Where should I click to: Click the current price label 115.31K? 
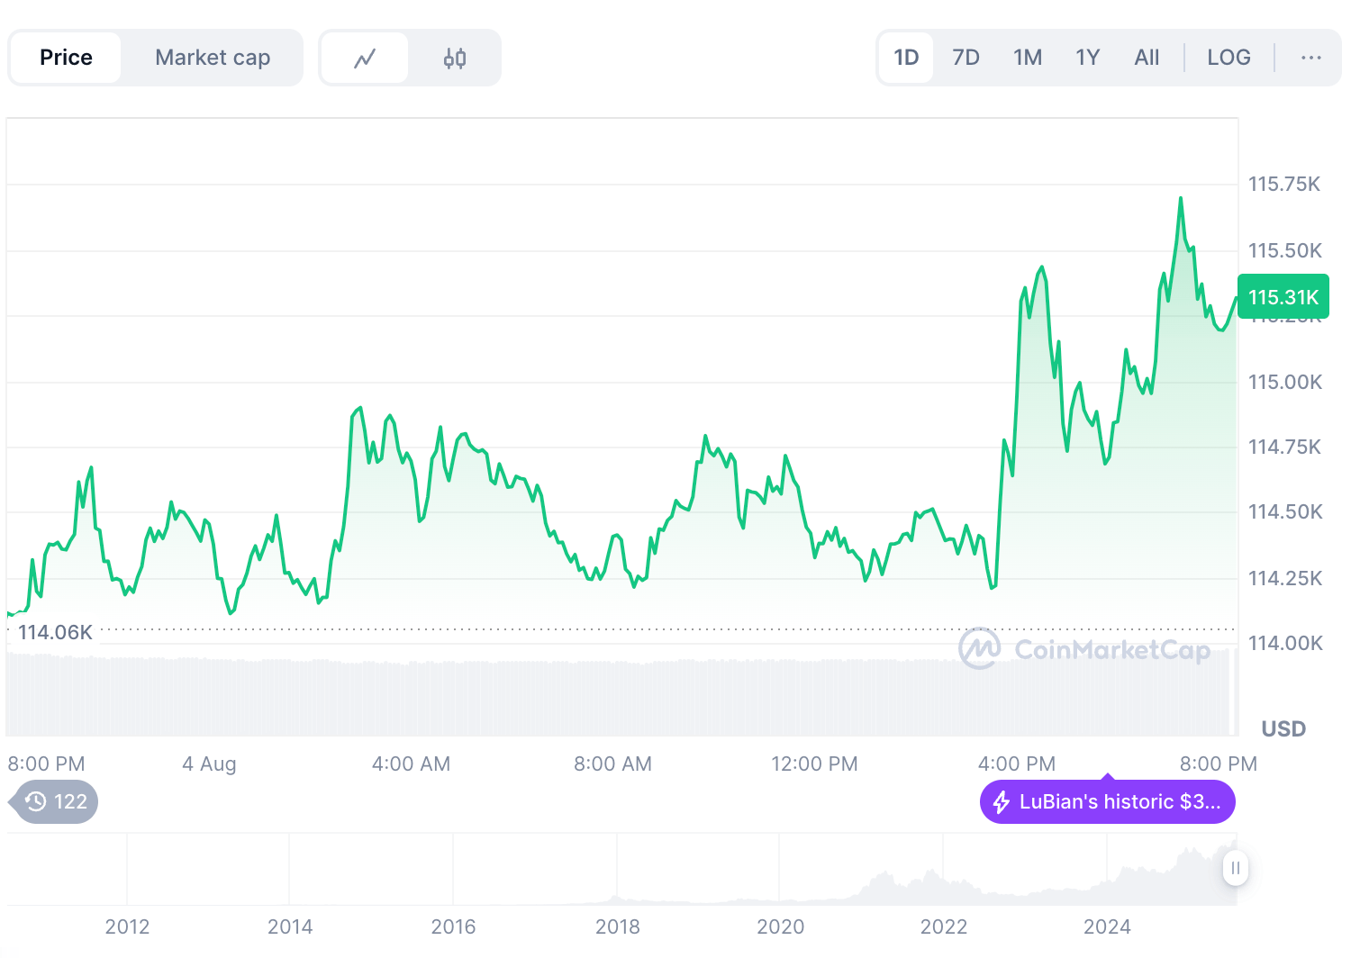[1283, 297]
